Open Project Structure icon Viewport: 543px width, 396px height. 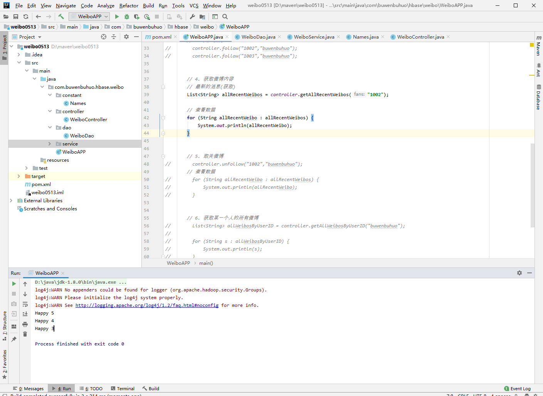coord(202,17)
